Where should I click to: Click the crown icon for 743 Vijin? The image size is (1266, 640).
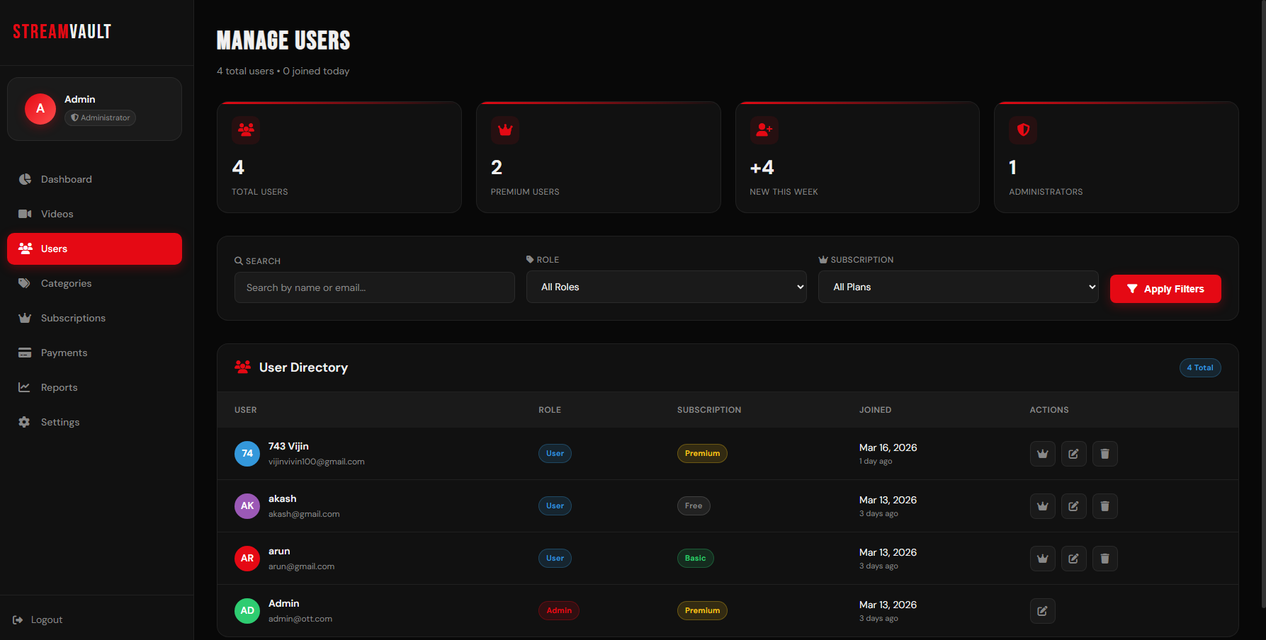[x=1042, y=454]
